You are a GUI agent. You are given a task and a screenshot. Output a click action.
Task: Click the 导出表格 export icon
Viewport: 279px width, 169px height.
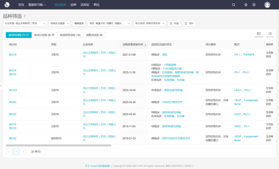coord(259,35)
